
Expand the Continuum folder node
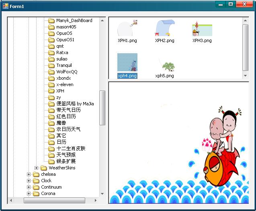click(x=29, y=187)
